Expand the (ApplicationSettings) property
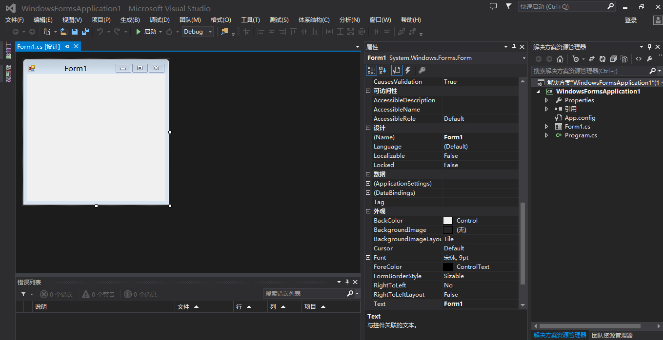Image resolution: width=663 pixels, height=340 pixels. (368, 184)
